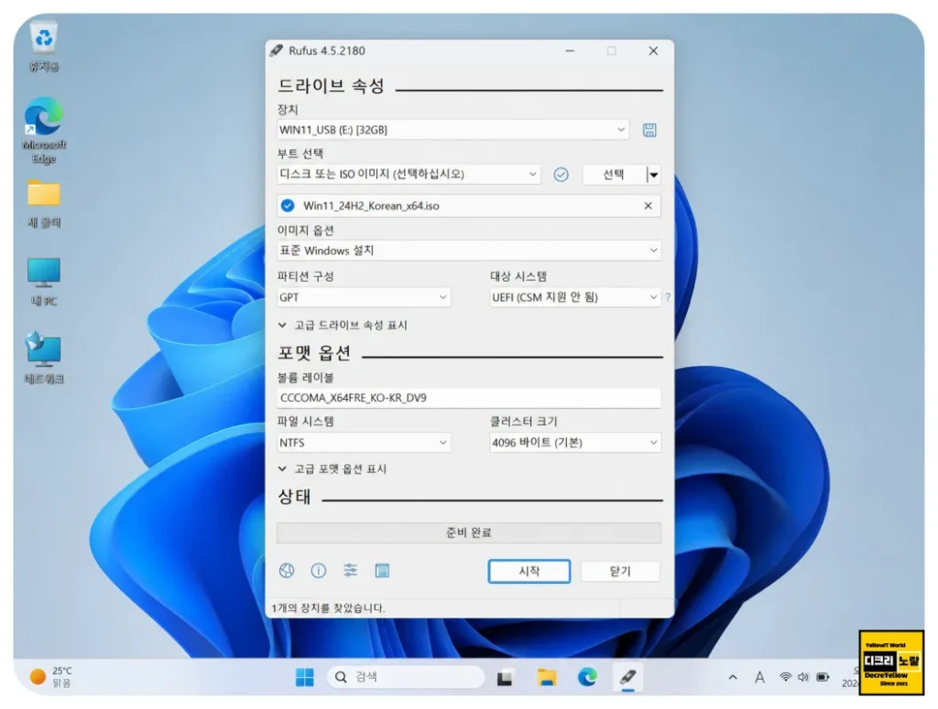
Task: Click the 준비 완료 status progress bar
Action: pyautogui.click(x=469, y=532)
